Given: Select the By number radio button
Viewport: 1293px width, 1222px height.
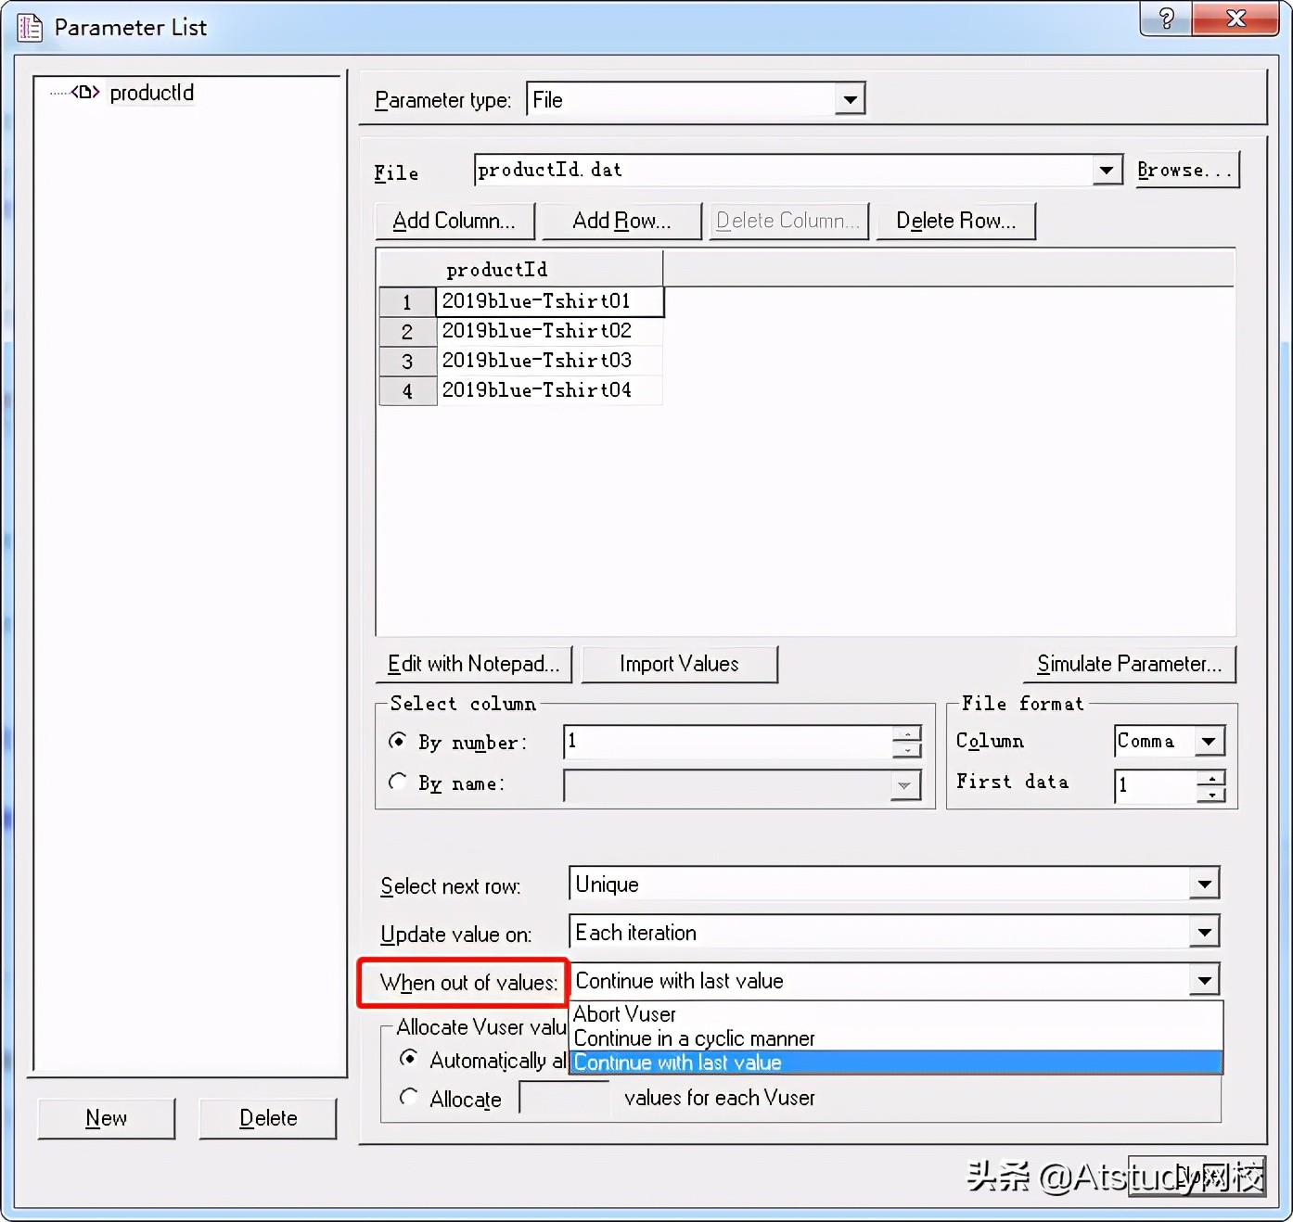Looking at the screenshot, I should 398,741.
